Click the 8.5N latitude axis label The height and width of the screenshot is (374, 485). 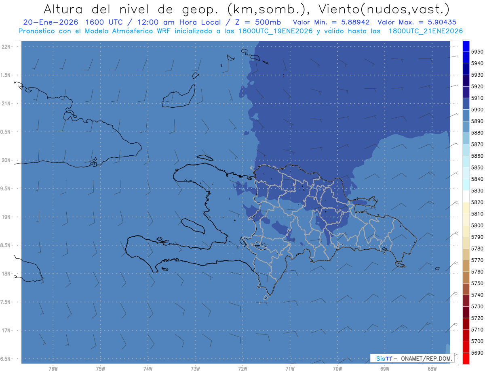[x=6, y=245]
